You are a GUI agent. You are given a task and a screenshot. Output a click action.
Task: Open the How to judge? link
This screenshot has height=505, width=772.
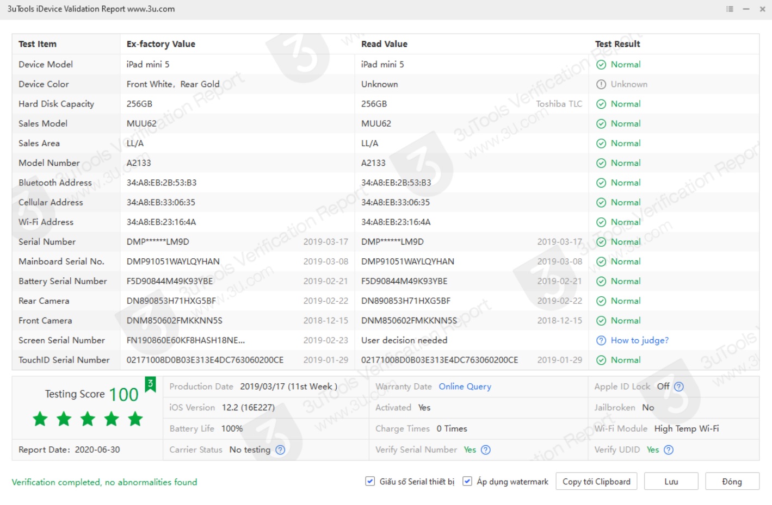[x=639, y=340]
